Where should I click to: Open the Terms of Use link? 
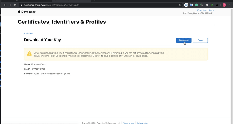[x=128, y=123]
